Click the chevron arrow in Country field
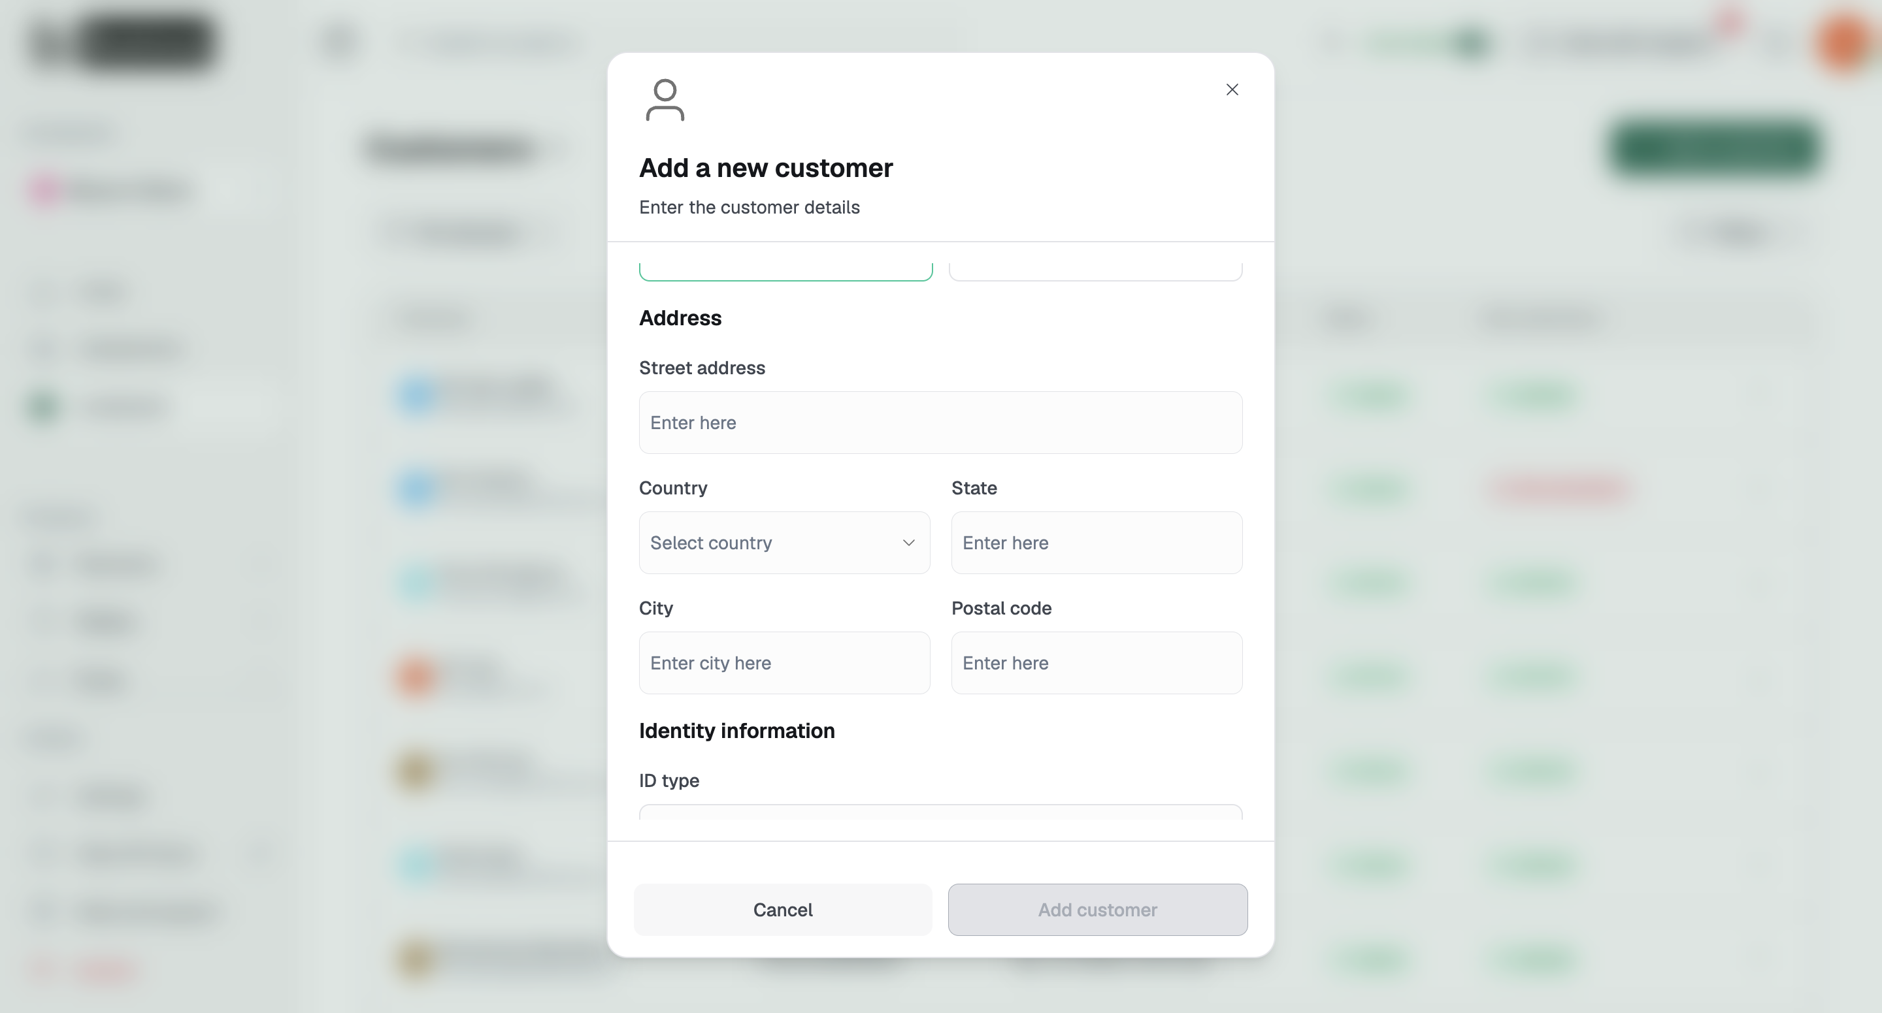The image size is (1882, 1013). [908, 543]
